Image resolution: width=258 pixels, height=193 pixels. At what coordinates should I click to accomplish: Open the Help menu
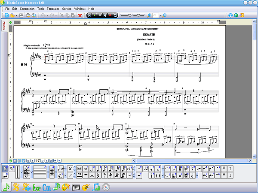pos(91,9)
